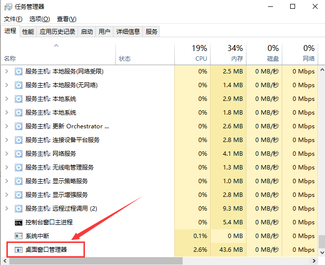Open the 文件(F) menu
The image size is (325, 265).
(x=13, y=19)
